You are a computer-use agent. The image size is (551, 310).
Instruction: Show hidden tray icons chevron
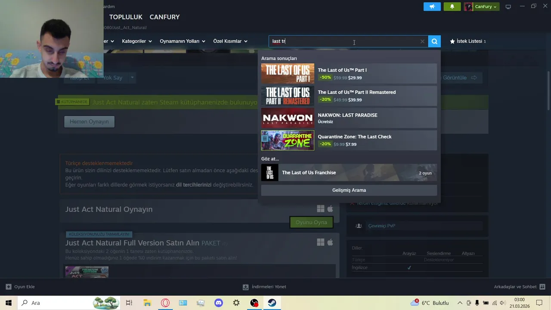point(460,303)
